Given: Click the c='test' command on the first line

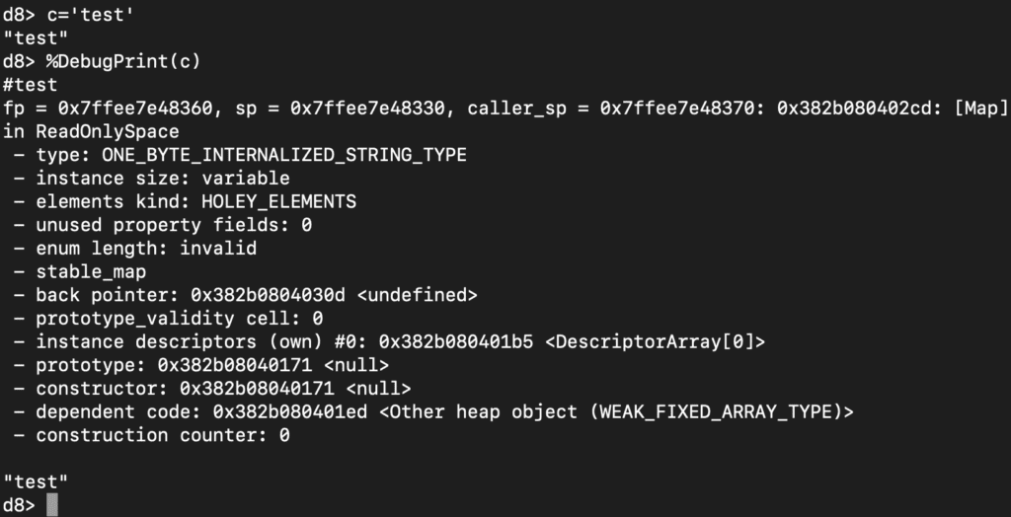Looking at the screenshot, I should point(90,15).
